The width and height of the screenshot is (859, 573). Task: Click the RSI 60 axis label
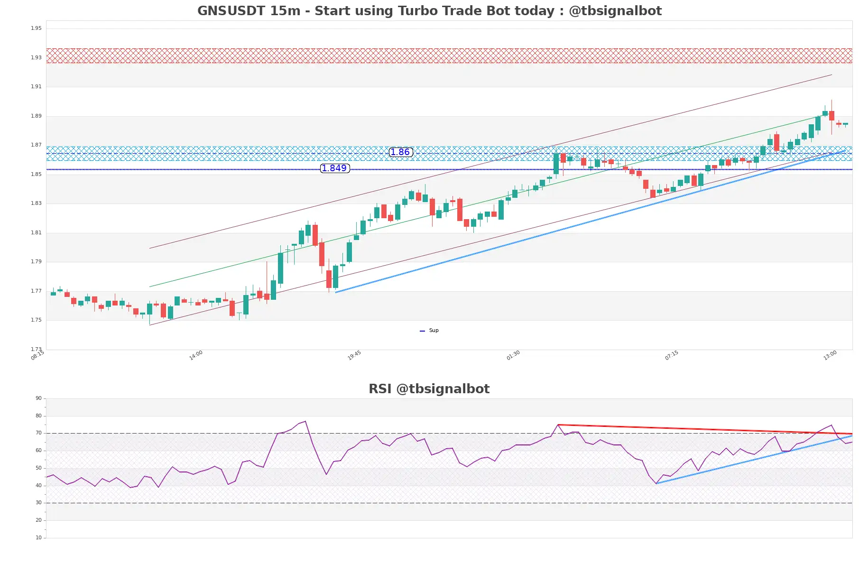point(38,451)
